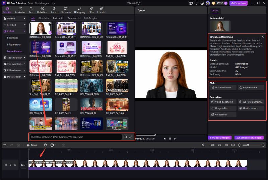Open the Hilfe menu

tap(53, 3)
